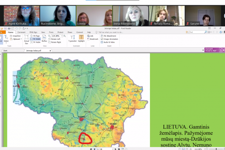Screen dimensions: 225x150
Task: Print the document via printer icon
Action: coord(9,28)
